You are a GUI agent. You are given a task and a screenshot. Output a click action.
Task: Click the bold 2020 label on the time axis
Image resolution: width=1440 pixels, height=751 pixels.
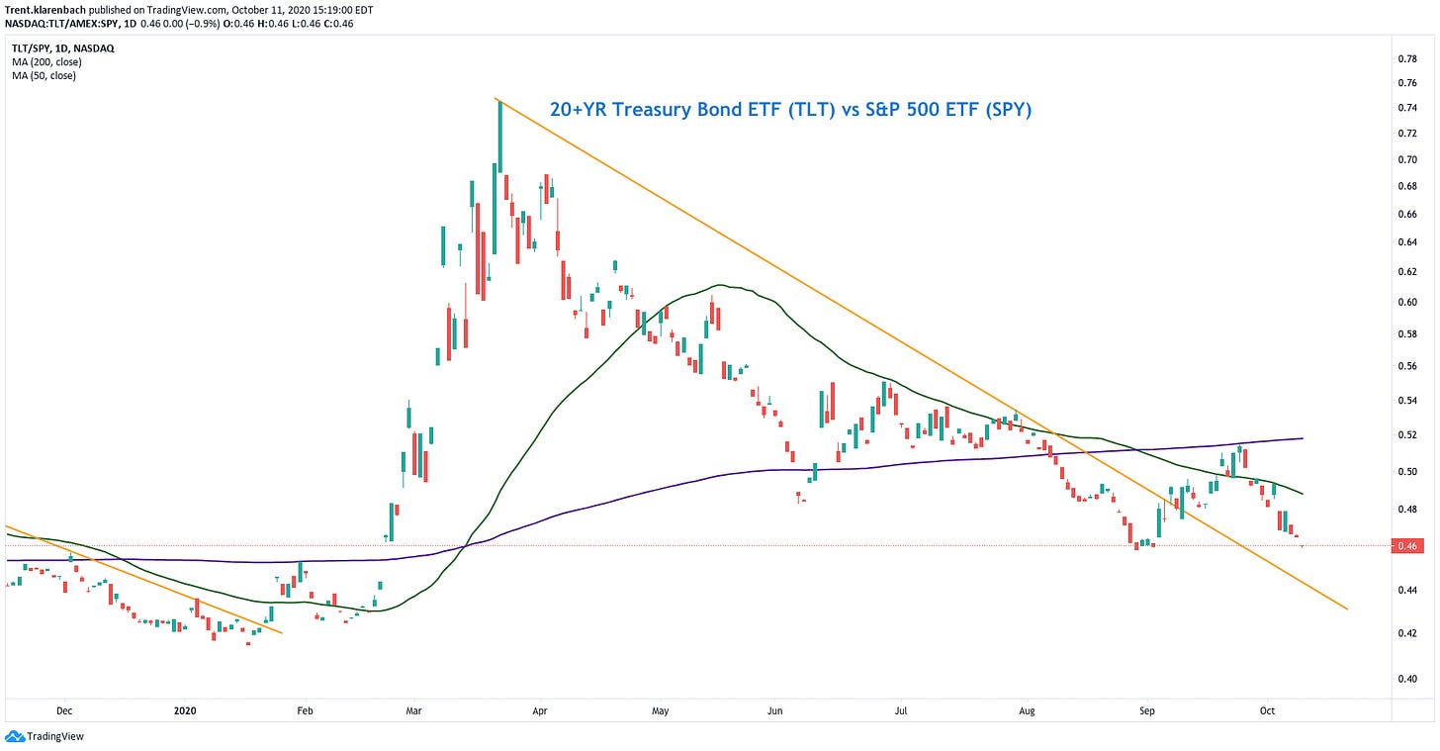[185, 709]
